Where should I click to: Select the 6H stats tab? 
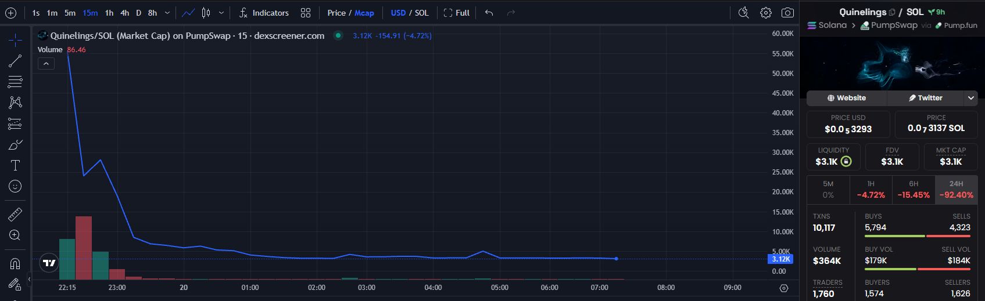click(x=914, y=190)
